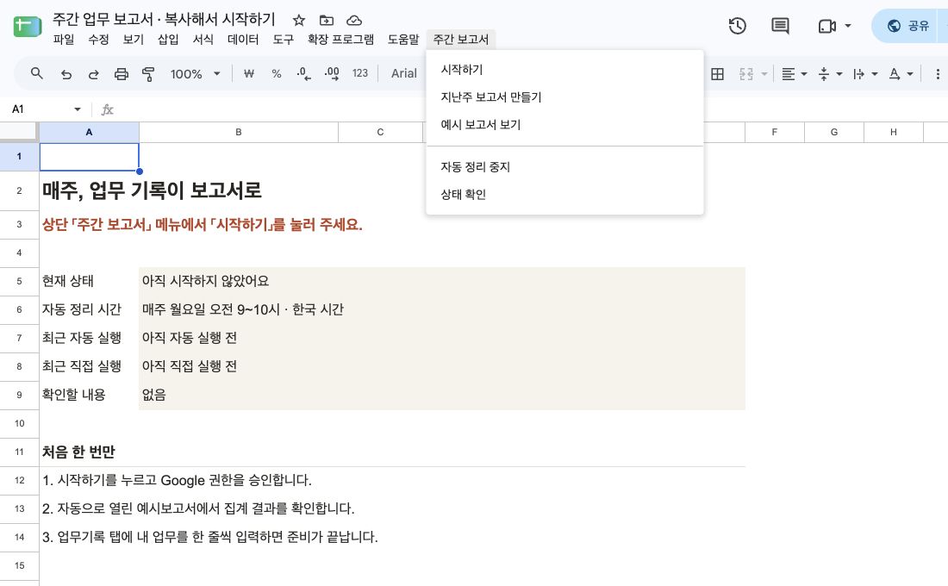Image resolution: width=948 pixels, height=586 pixels.
Task: Select the 현재 상태 label cell
Action: point(90,281)
